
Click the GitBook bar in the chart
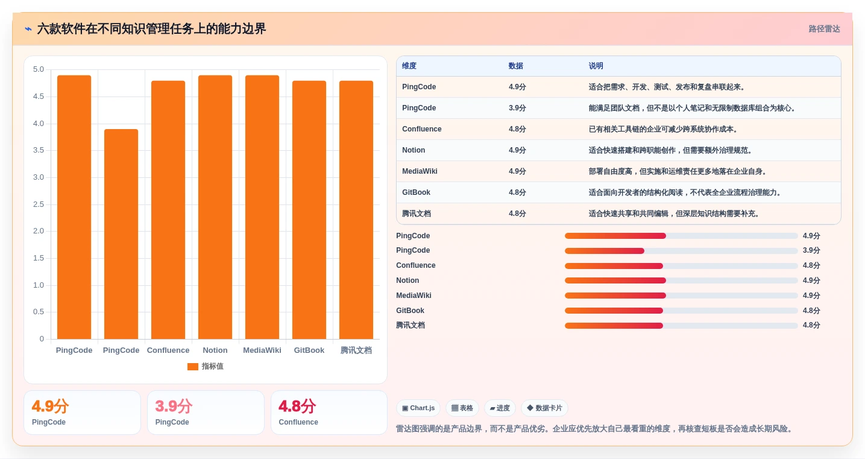click(309, 210)
